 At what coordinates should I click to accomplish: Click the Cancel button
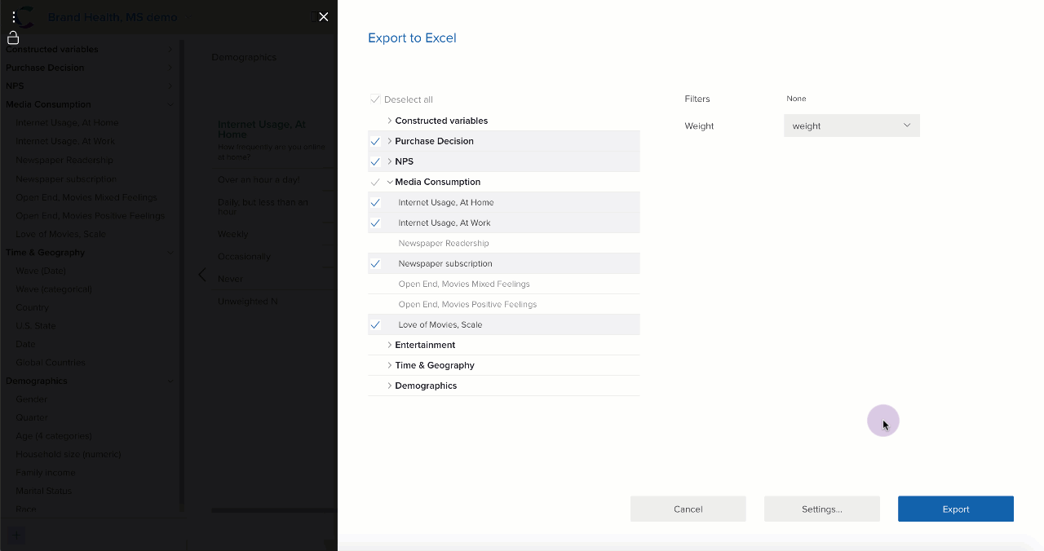coord(688,509)
